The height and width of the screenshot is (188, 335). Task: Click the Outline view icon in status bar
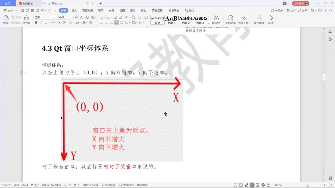click(x=258, y=185)
